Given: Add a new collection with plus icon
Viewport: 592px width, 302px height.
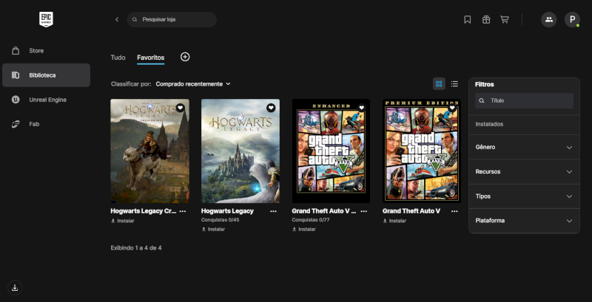Looking at the screenshot, I should 185,57.
